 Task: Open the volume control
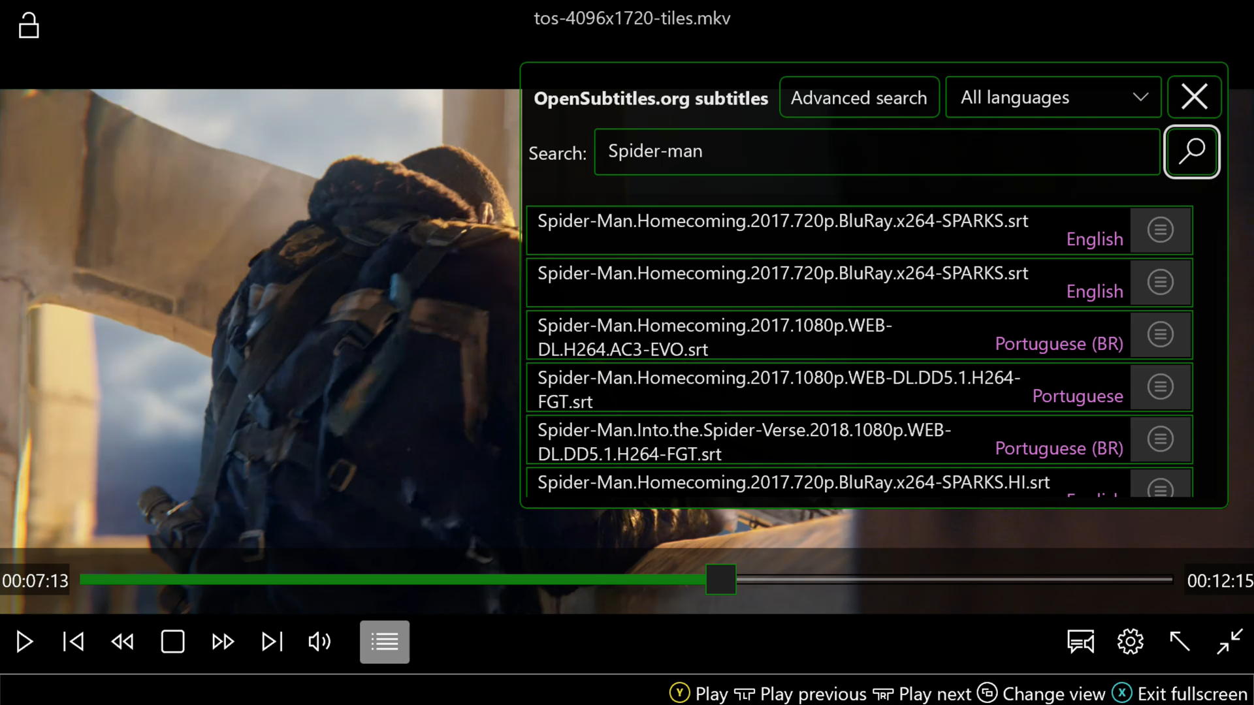pos(319,642)
